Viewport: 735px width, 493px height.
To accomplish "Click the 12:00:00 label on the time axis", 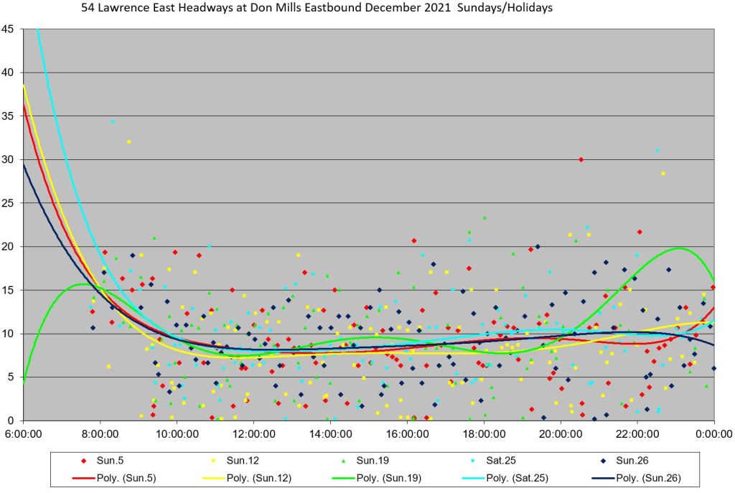I will [254, 435].
